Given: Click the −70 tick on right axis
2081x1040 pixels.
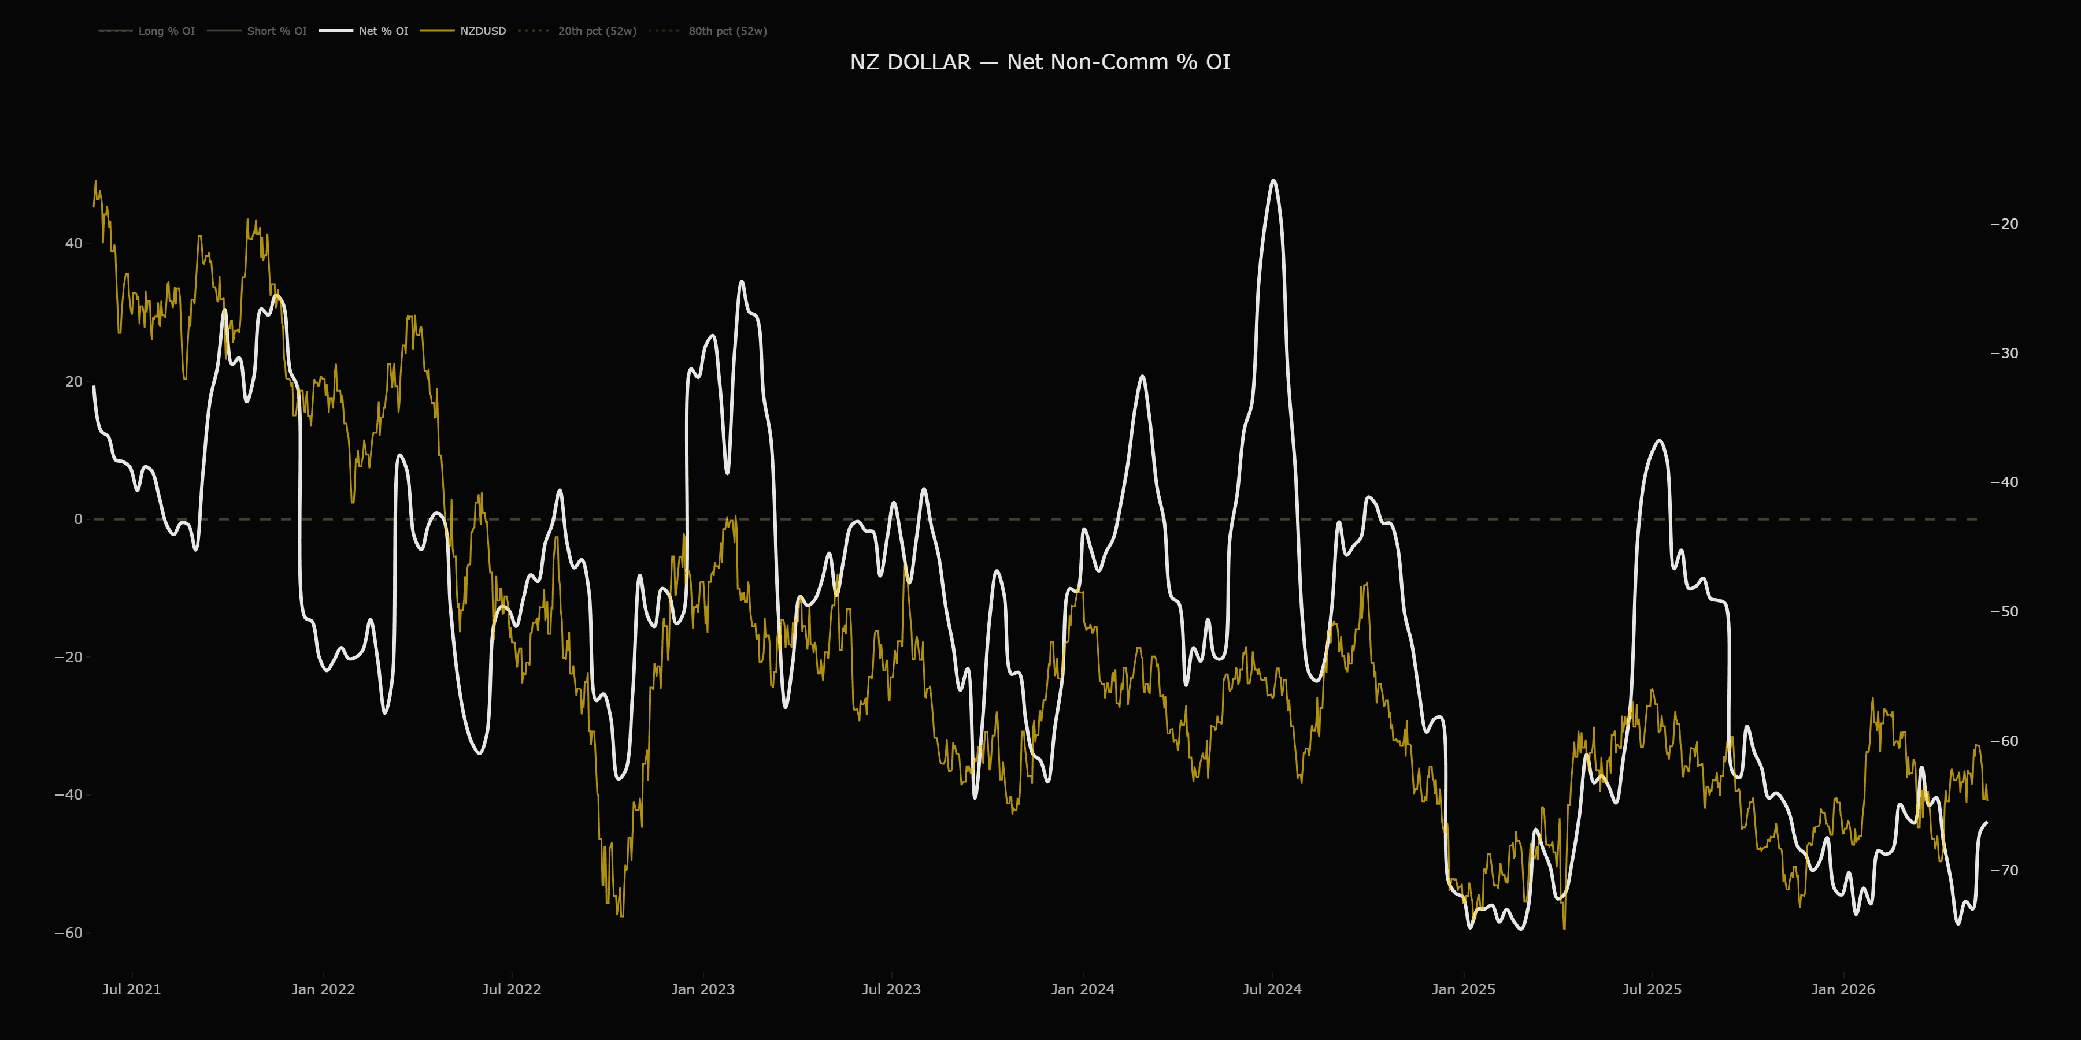Looking at the screenshot, I should pyautogui.click(x=2004, y=871).
